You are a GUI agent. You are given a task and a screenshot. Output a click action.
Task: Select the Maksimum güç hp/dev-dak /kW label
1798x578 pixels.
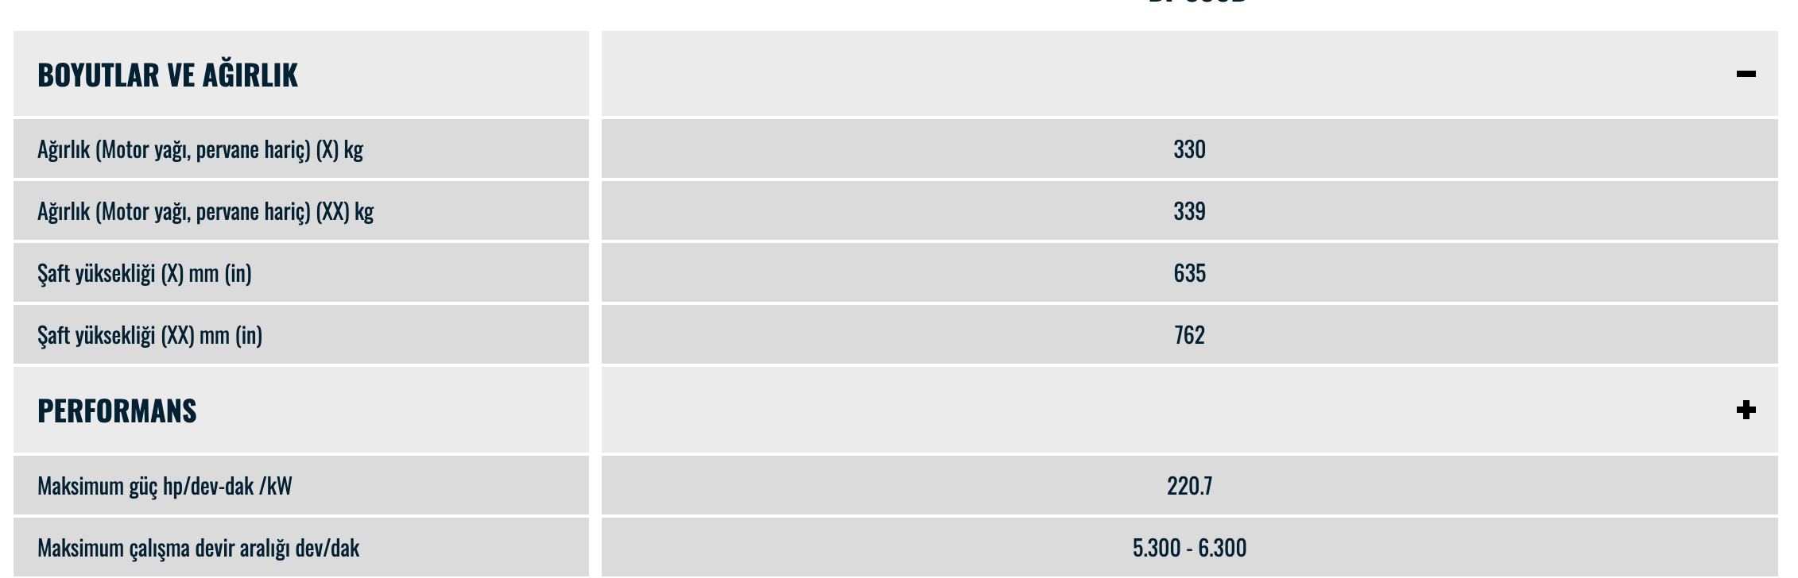(x=165, y=486)
